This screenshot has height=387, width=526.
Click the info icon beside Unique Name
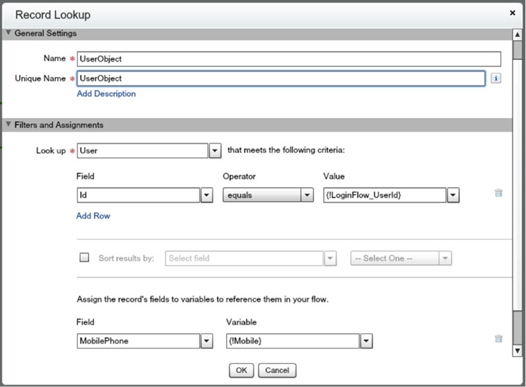pyautogui.click(x=496, y=78)
